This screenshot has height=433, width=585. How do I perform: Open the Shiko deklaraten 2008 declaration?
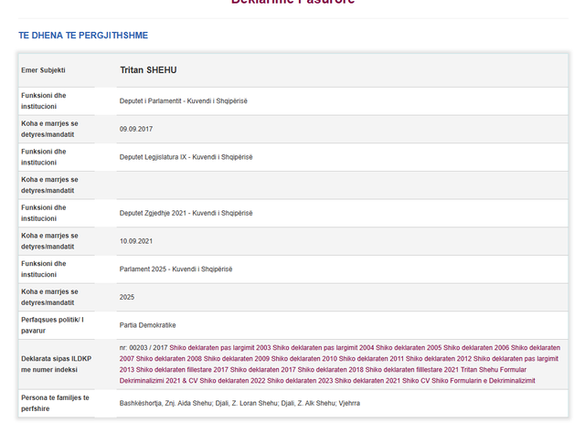pyautogui.click(x=169, y=359)
